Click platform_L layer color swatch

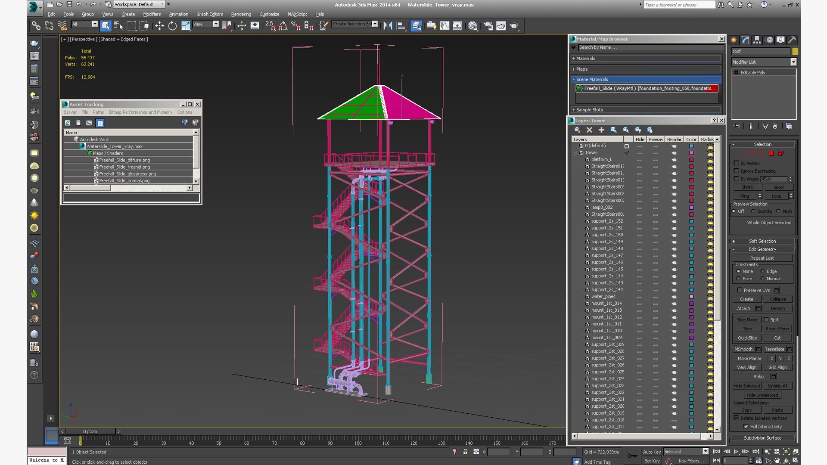[691, 159]
